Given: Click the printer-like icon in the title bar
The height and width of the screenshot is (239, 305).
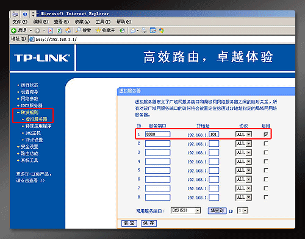Looking at the screenshot, I should point(15,14).
